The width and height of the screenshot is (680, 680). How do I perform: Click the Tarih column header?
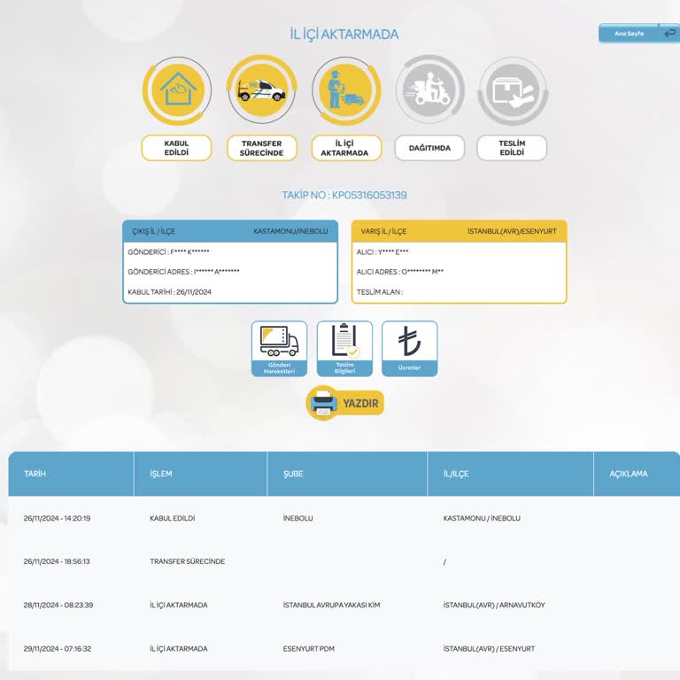point(35,474)
